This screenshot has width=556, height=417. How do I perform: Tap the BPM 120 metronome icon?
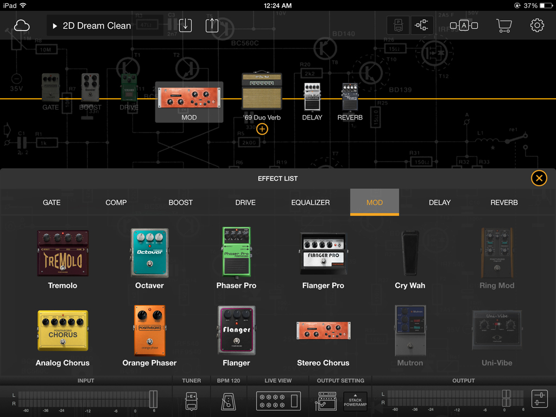228,401
